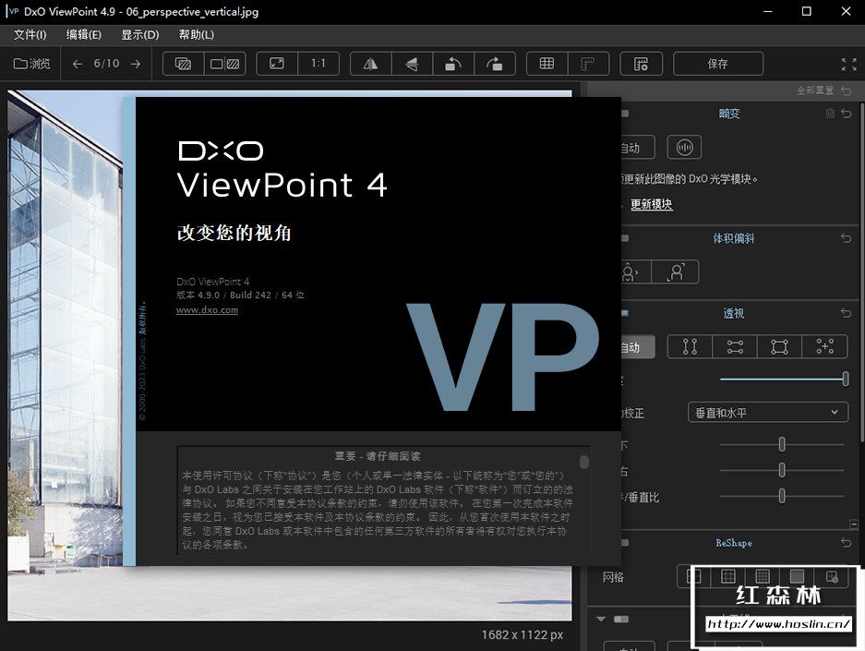Image resolution: width=865 pixels, height=651 pixels.
Task: Select the vertical parallel lines perspective tool
Action: (690, 346)
